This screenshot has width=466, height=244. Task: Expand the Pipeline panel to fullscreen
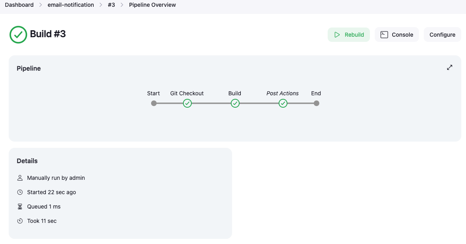point(450,67)
